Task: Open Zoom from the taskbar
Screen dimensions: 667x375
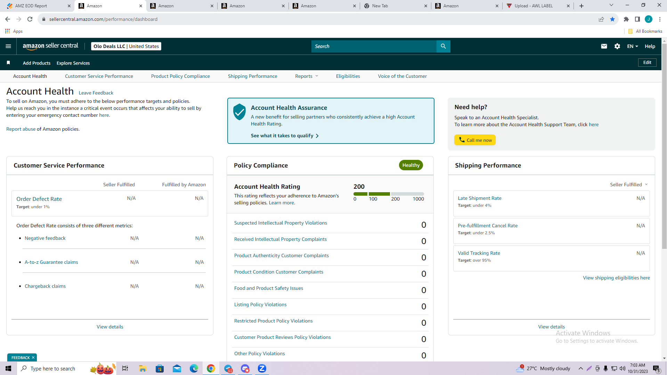Action: pos(262,368)
